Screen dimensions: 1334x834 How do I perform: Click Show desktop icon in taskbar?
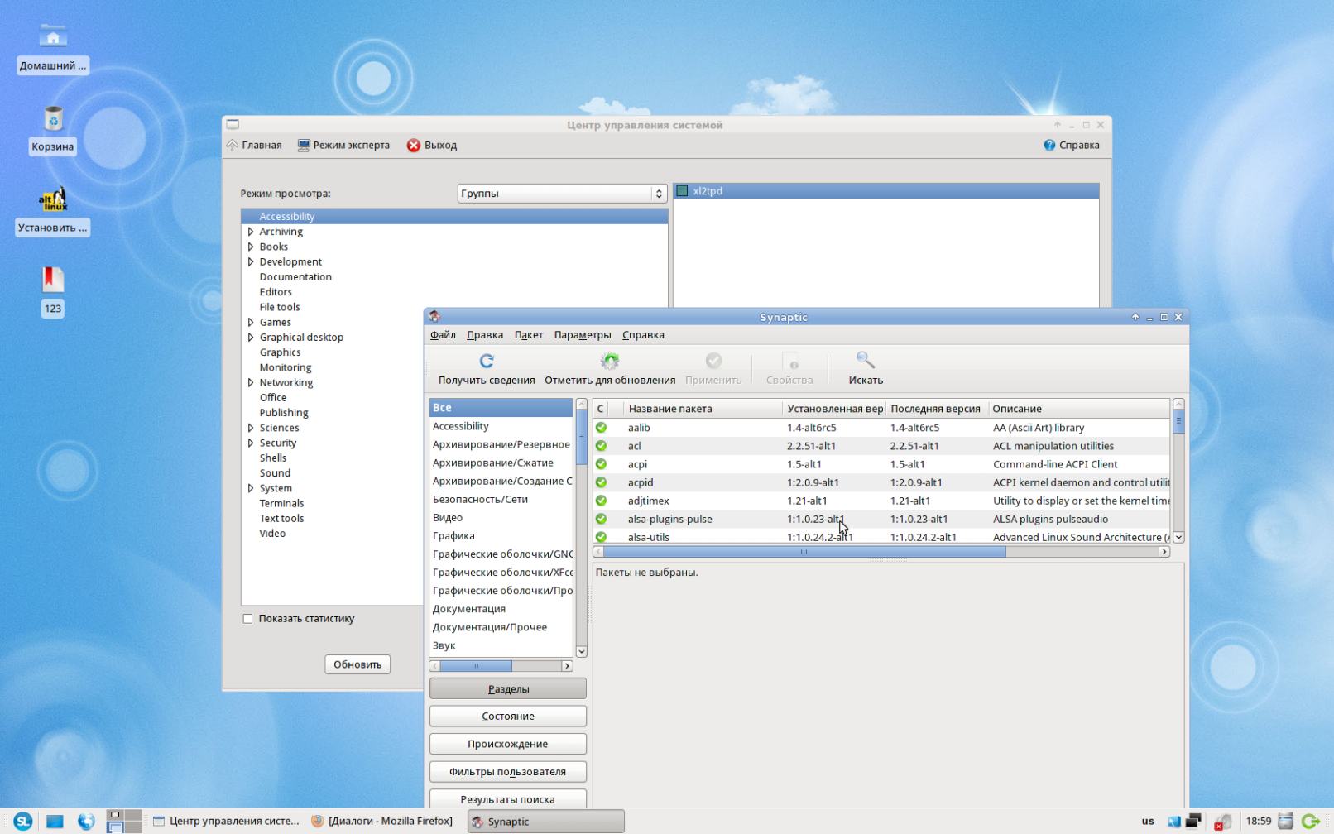click(55, 821)
